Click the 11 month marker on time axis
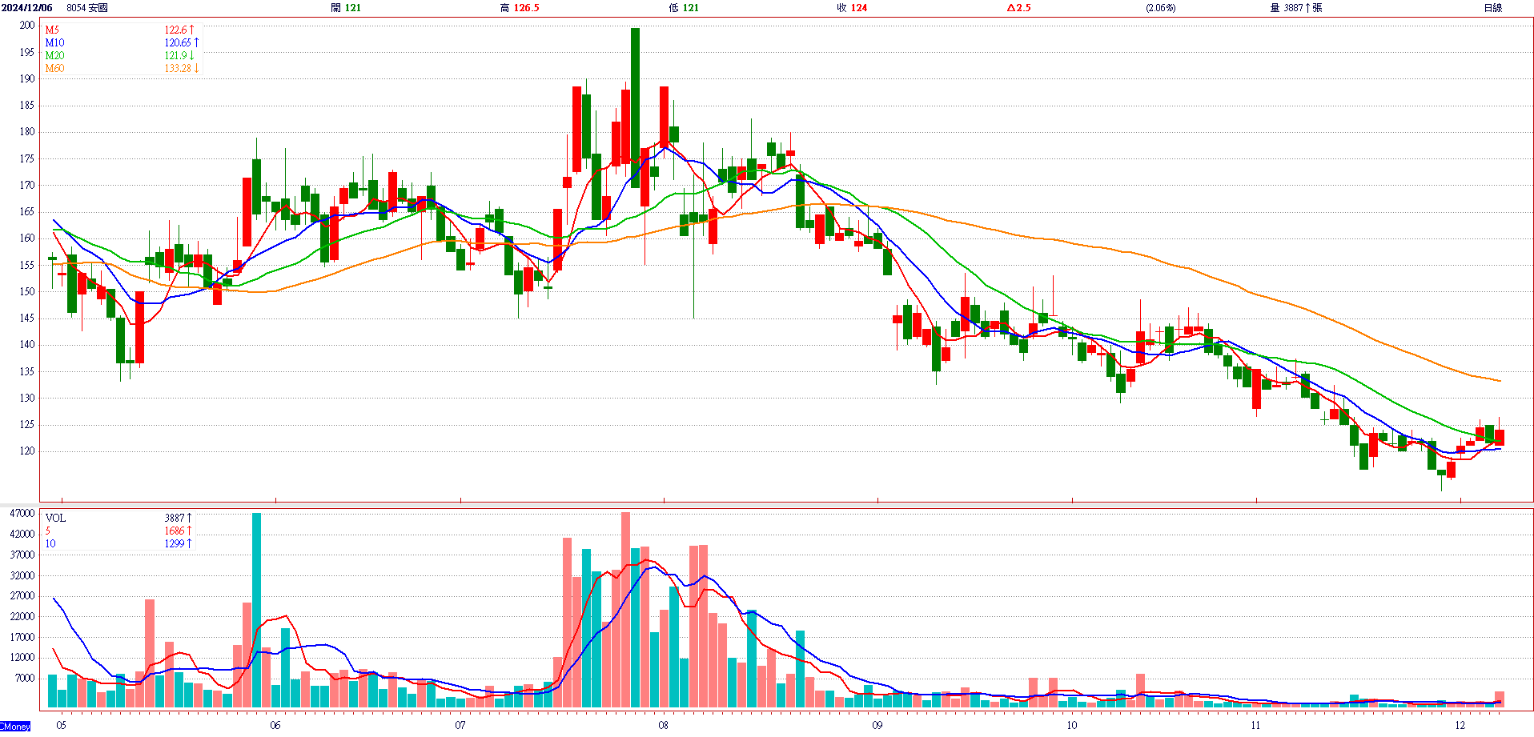 pyautogui.click(x=1255, y=725)
